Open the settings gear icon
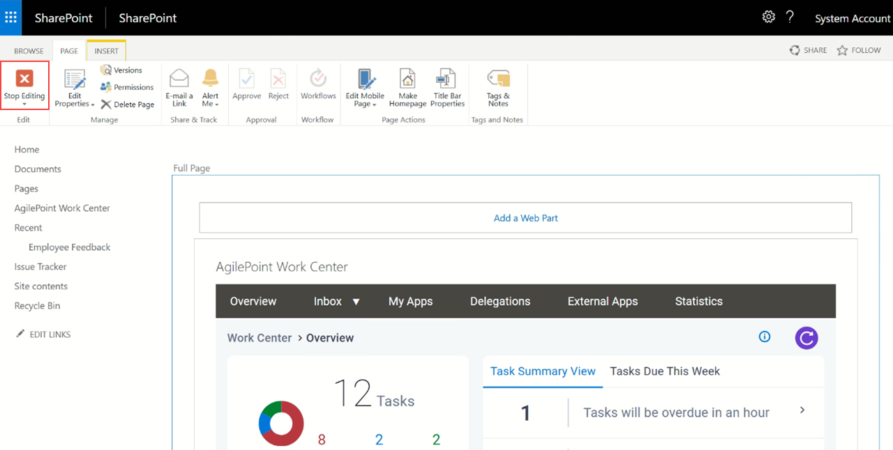 click(768, 17)
